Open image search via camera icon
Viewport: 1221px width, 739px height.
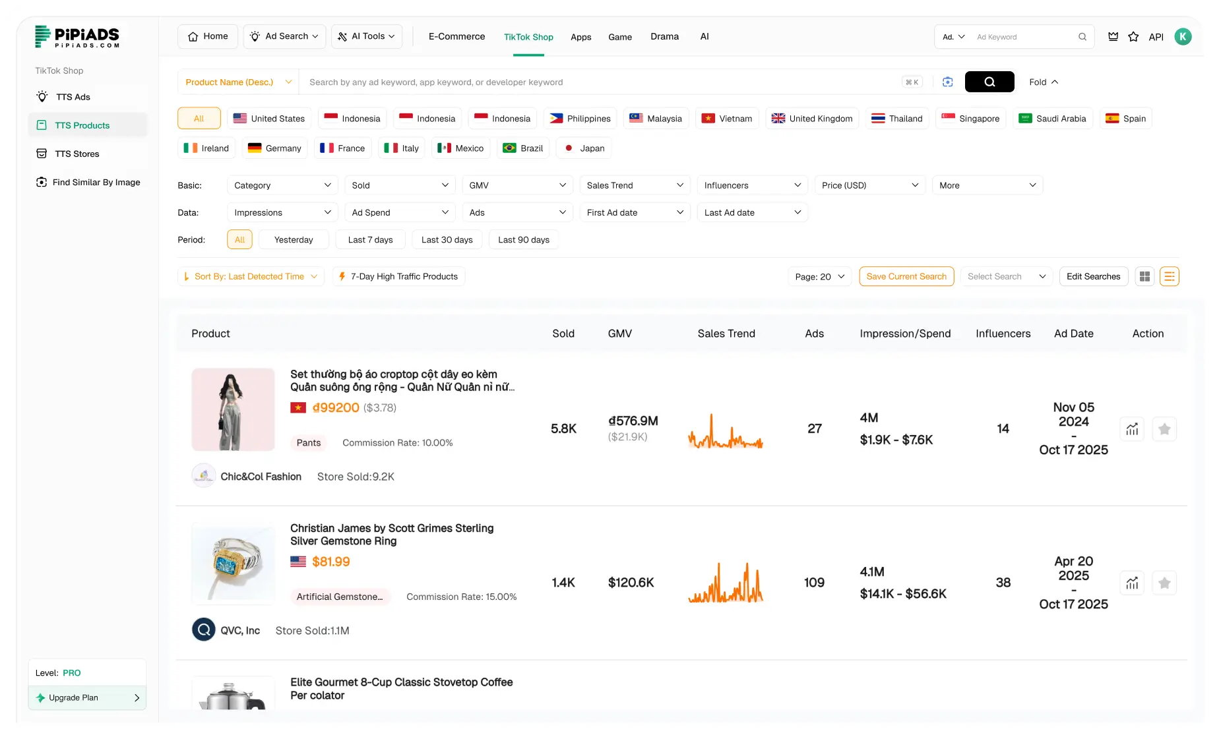948,82
